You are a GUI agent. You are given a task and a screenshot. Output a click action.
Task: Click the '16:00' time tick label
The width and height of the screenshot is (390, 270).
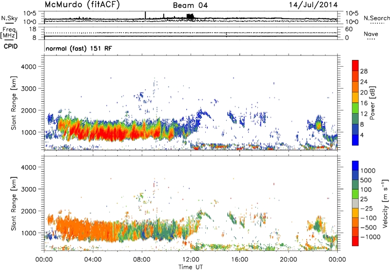pyautogui.click(x=239, y=260)
